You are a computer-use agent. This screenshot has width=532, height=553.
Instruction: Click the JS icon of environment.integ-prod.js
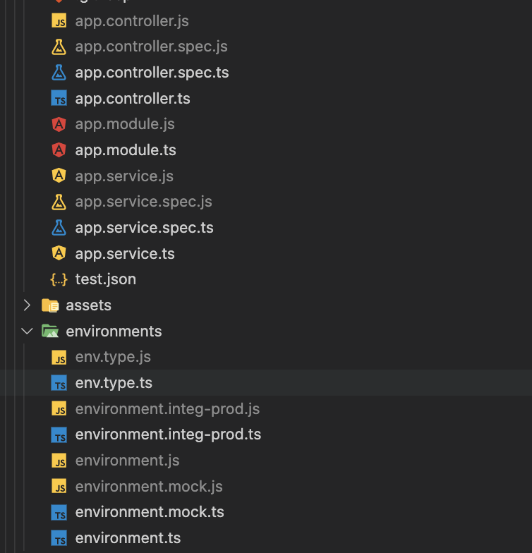pos(59,409)
